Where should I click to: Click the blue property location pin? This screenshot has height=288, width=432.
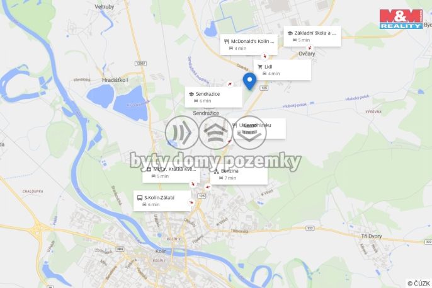pos(249,81)
